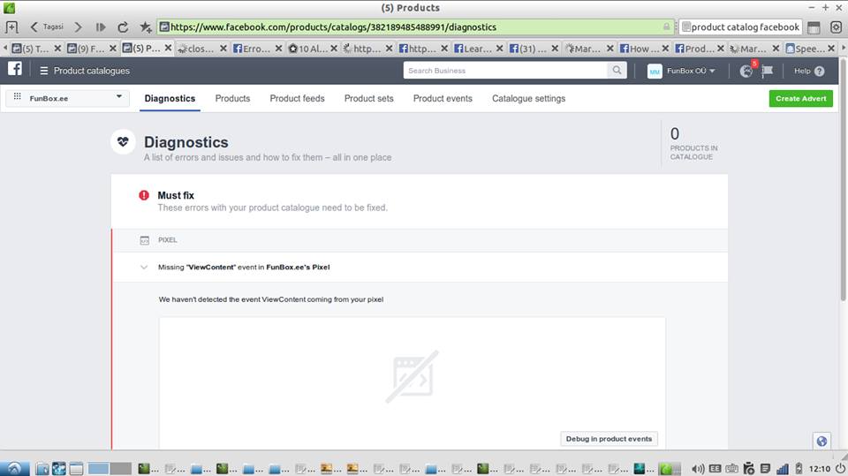Screen dimensions: 848x476
Task: Click the Diagnostics heart icon
Action: [x=123, y=142]
